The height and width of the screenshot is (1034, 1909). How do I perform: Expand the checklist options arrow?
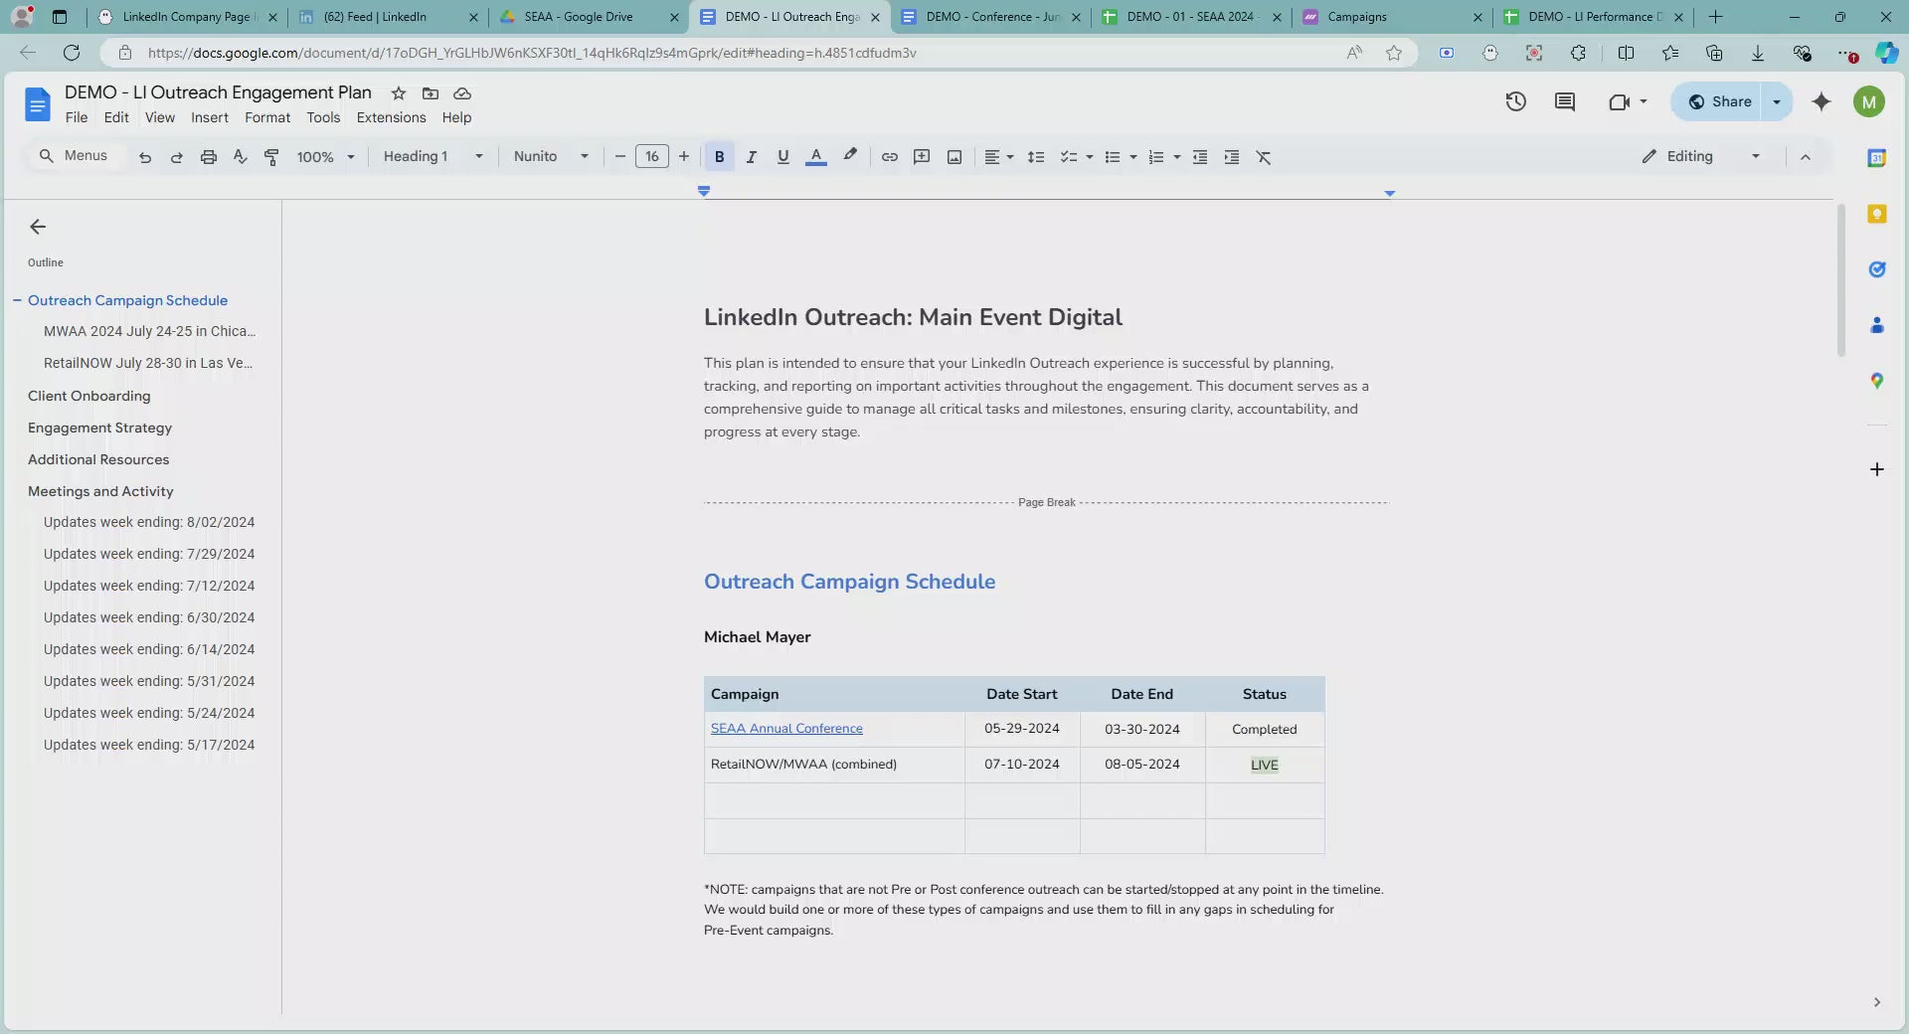pos(1090,157)
